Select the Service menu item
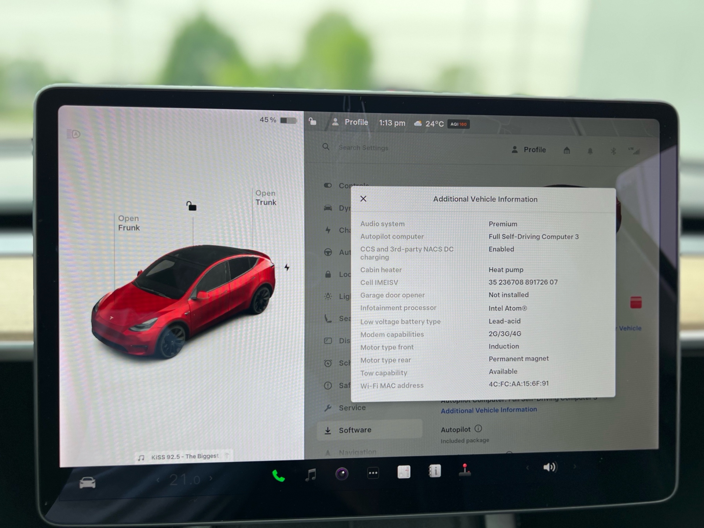The image size is (704, 528). [x=352, y=407]
